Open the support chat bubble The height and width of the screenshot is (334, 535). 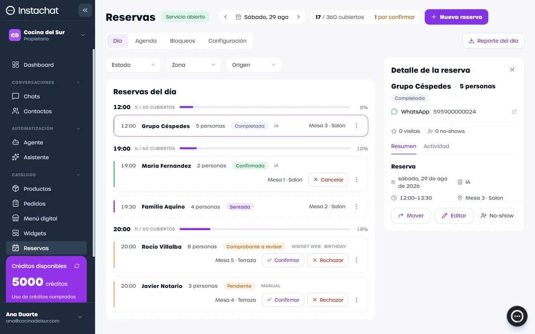click(x=517, y=316)
